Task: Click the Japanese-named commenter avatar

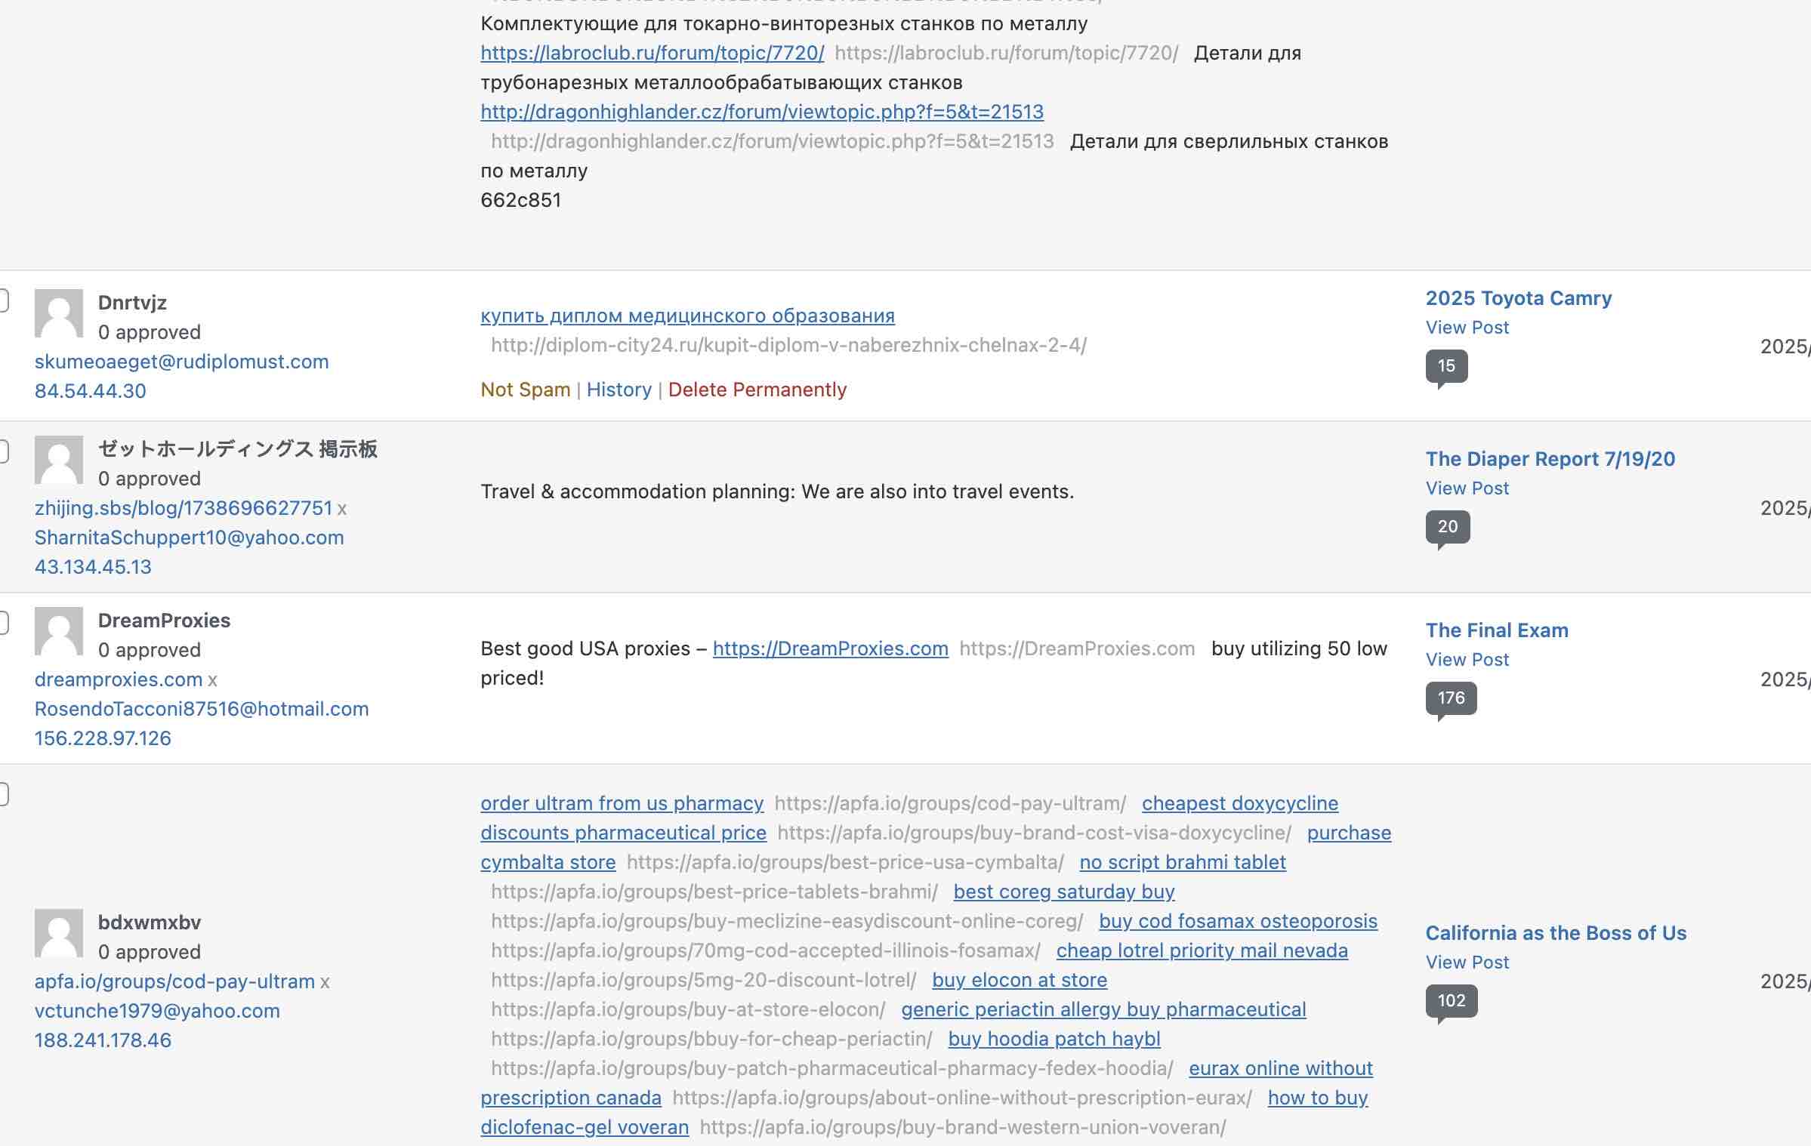Action: coord(59,460)
